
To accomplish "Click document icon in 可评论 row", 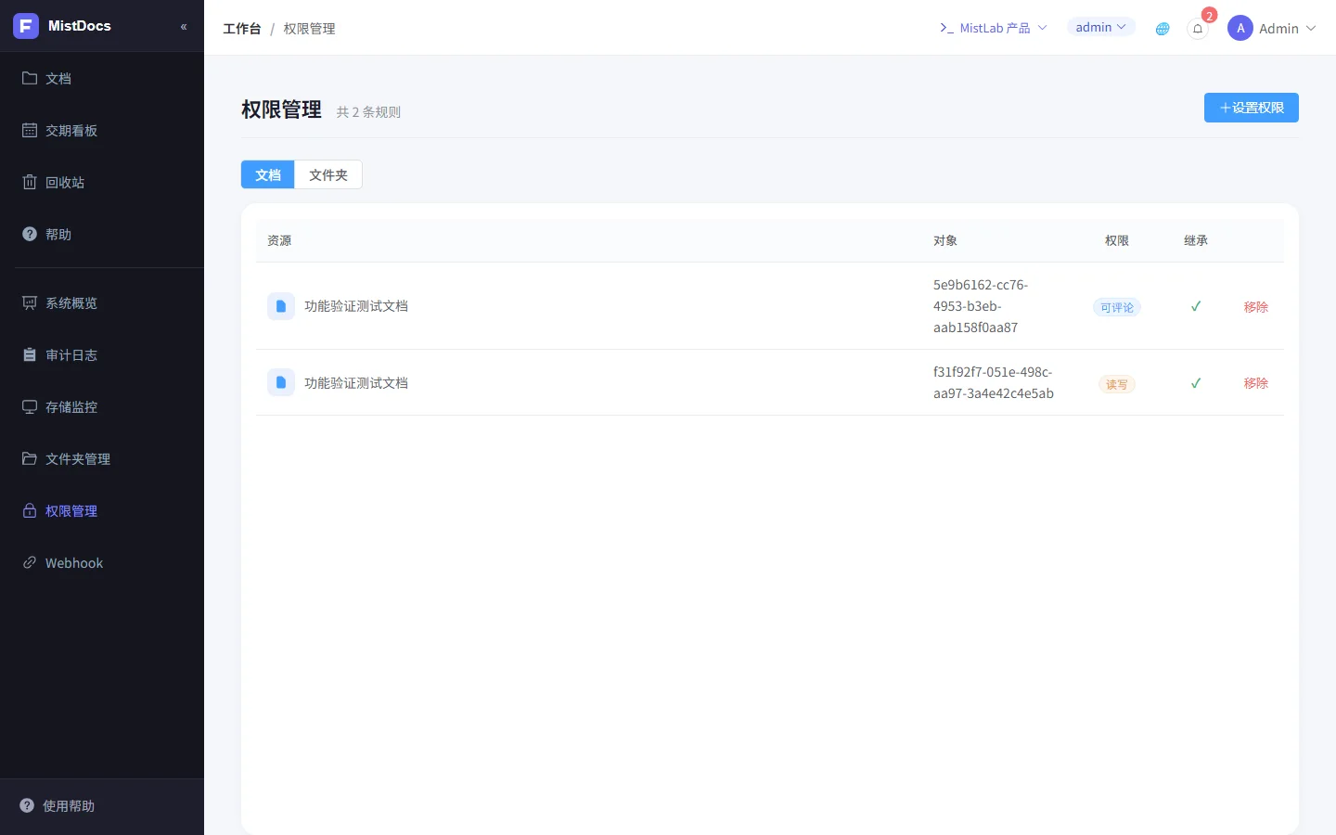I will click(281, 306).
